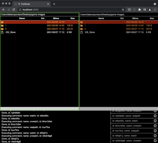The image size is (158, 143).
Task: Click log line 'Done, id: n0win6g8'
Action: coord(11,142)
